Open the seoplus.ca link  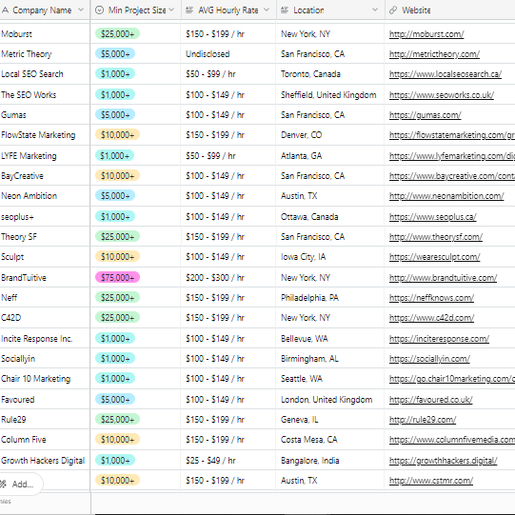[432, 217]
